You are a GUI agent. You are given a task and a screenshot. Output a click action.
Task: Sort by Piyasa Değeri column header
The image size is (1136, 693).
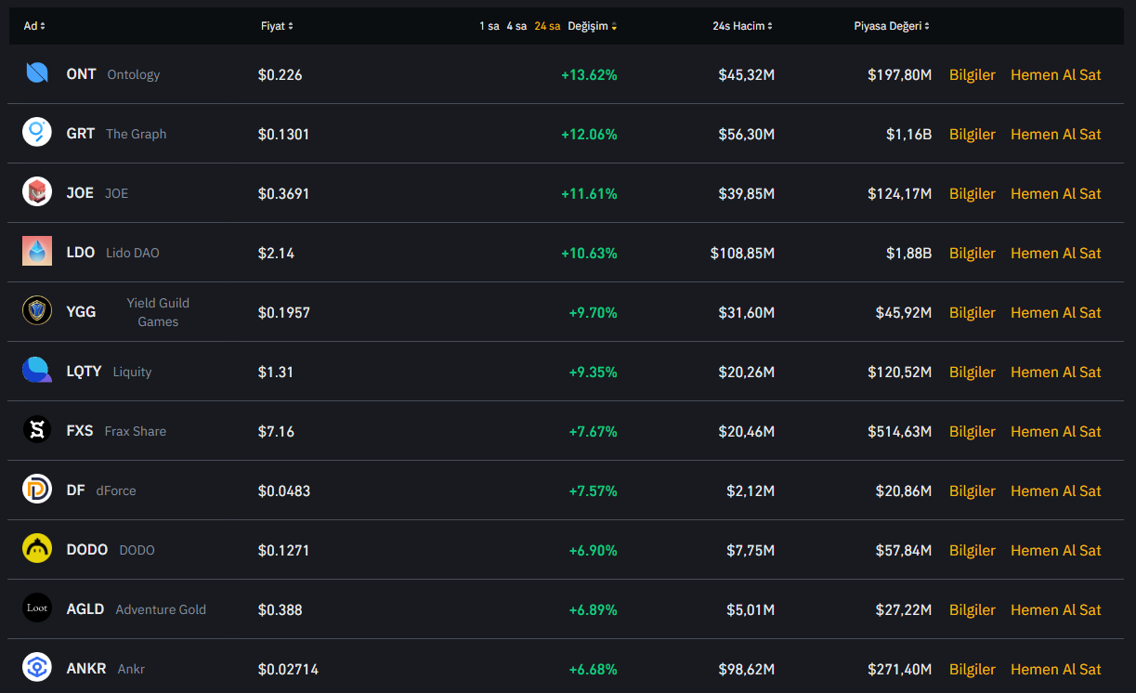[x=891, y=26]
